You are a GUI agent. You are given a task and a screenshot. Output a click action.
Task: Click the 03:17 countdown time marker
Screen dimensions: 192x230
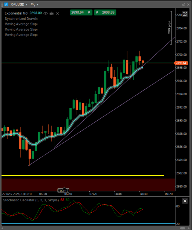[63, 191]
